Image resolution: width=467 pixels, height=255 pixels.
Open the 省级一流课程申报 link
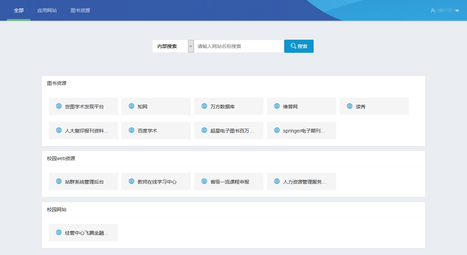tap(230, 182)
